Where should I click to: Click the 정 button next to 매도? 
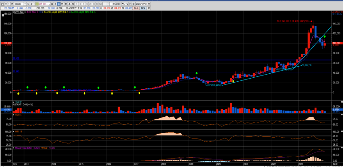pos(149,8)
